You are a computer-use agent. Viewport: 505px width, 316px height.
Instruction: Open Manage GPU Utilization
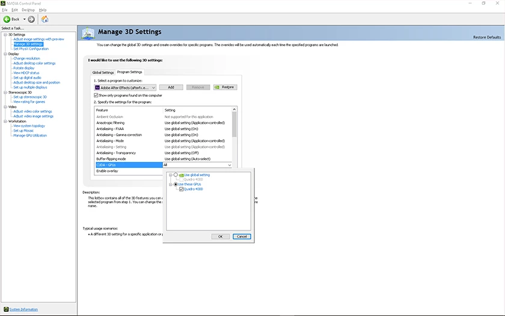tap(30, 135)
